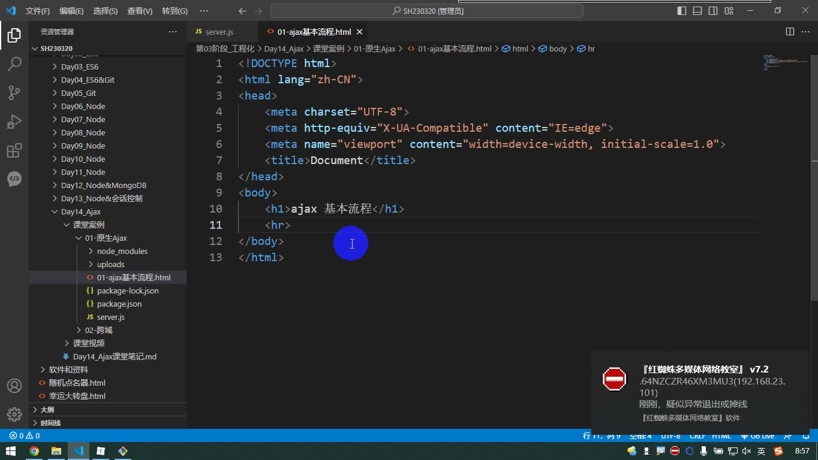Open the Source Control view icon

14,93
